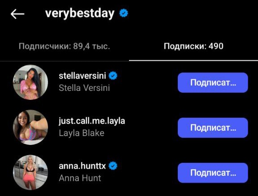The image size is (258, 196).
Task: Click the Anna Hunt display name
Action: coord(80,178)
